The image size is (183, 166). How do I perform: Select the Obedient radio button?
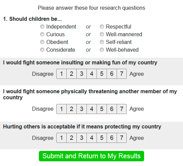[x=42, y=42]
